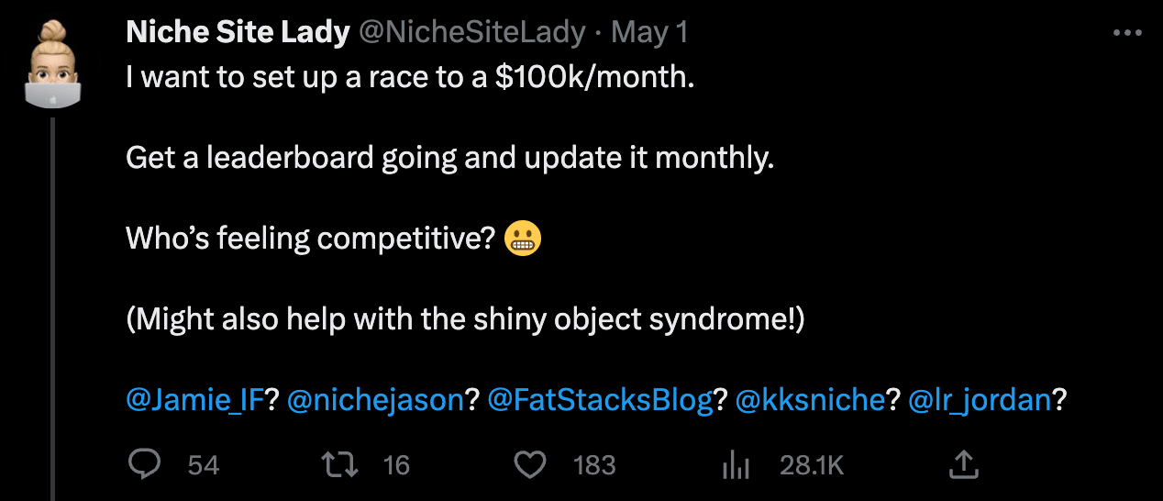1163x501 pixels.
Task: Open the @FatStacksBlog mentioned profile
Action: [x=600, y=400]
